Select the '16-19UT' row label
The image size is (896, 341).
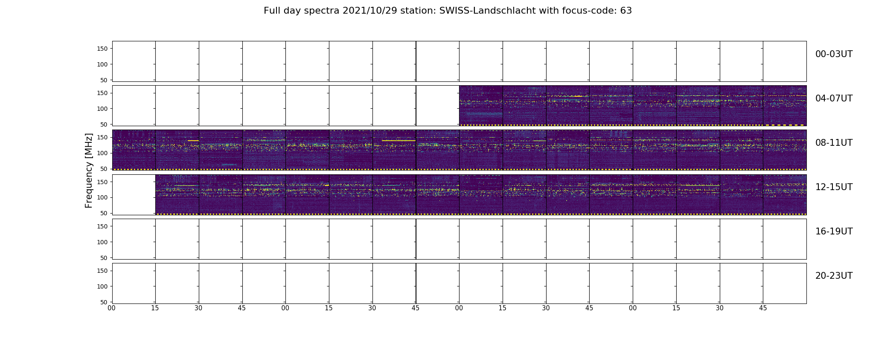834,231
